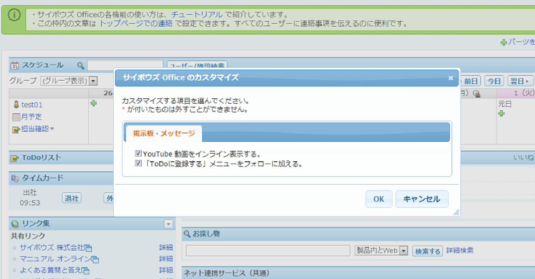Image resolution: width=535 pixels, height=279 pixels.
Task: Click the 月予定 calendar icon
Action: [16, 117]
